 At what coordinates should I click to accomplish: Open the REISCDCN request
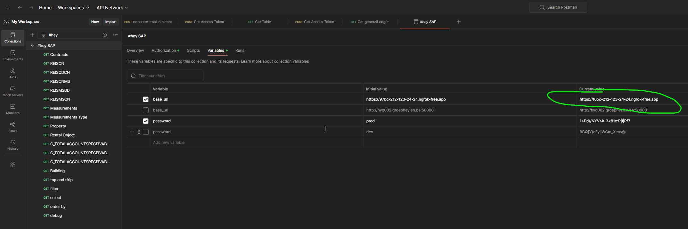[60, 73]
